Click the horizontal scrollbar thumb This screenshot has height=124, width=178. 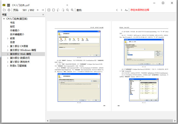tap(111, 121)
